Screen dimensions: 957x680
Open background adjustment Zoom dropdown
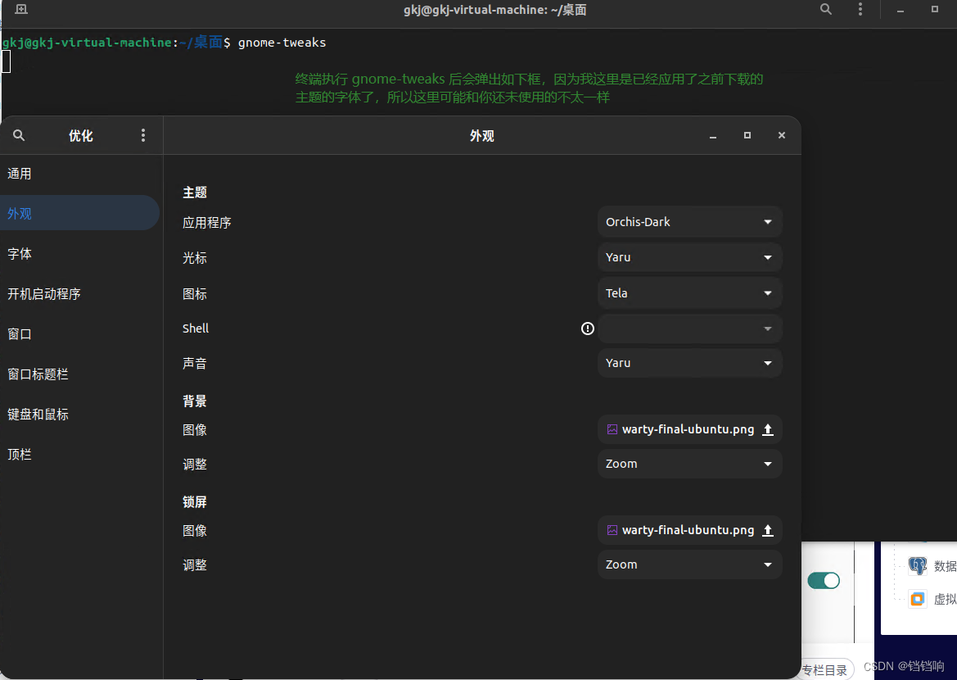tap(689, 464)
